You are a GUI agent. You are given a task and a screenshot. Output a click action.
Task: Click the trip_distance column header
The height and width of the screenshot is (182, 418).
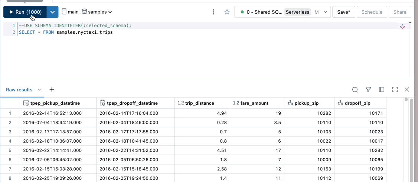(x=200, y=103)
